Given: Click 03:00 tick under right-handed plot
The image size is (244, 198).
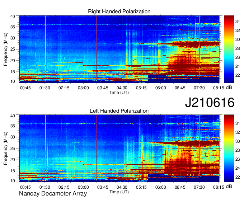Looking at the screenshot, I should click(83, 88).
